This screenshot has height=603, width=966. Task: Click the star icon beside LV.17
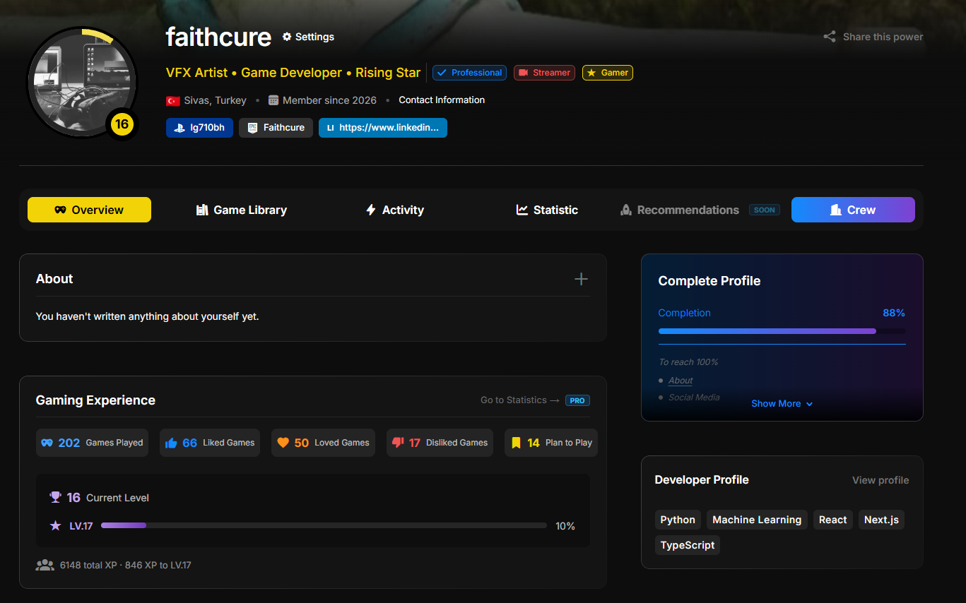(x=56, y=525)
